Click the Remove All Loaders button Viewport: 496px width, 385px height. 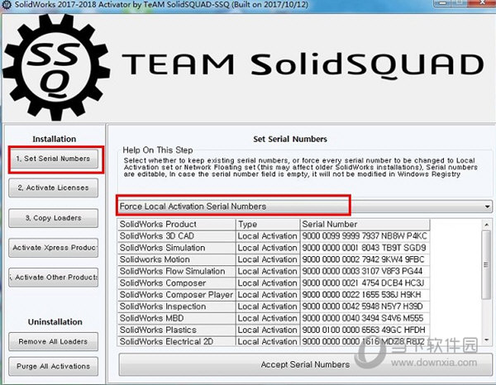click(53, 341)
